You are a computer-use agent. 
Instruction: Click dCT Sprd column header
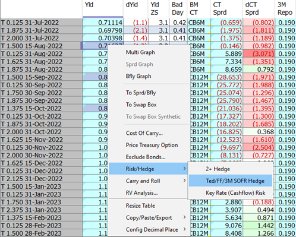coord(259,9)
